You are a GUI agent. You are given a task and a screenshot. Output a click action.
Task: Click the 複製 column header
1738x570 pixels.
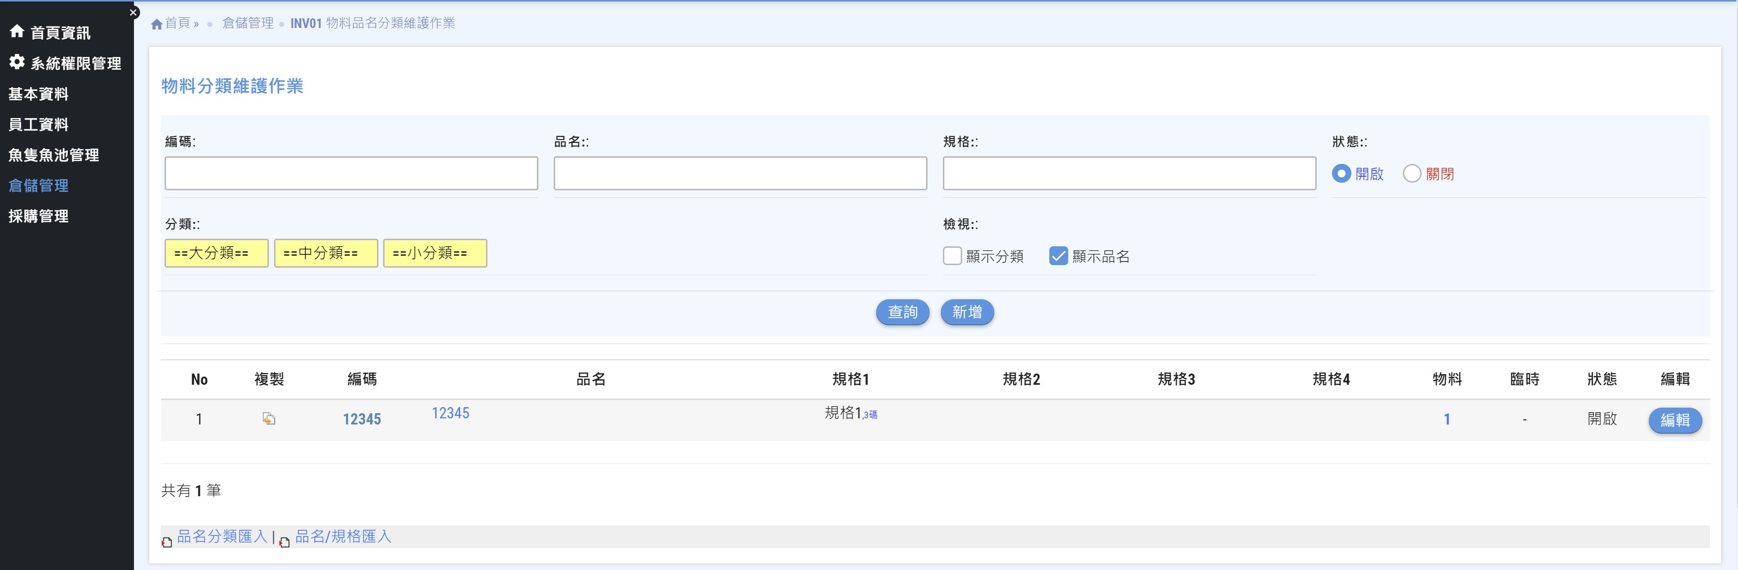[268, 379]
